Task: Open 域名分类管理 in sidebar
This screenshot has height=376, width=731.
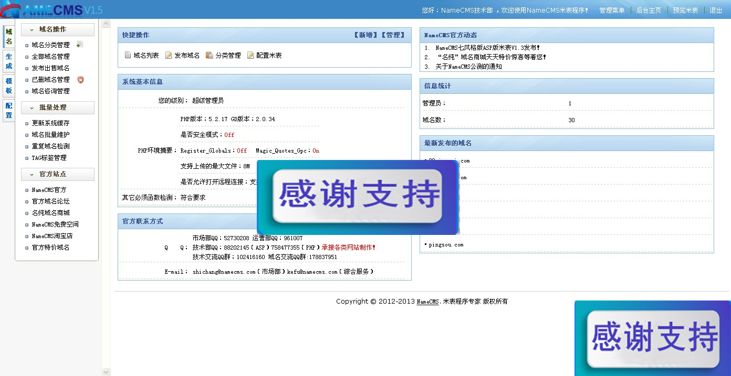Action: (x=50, y=45)
